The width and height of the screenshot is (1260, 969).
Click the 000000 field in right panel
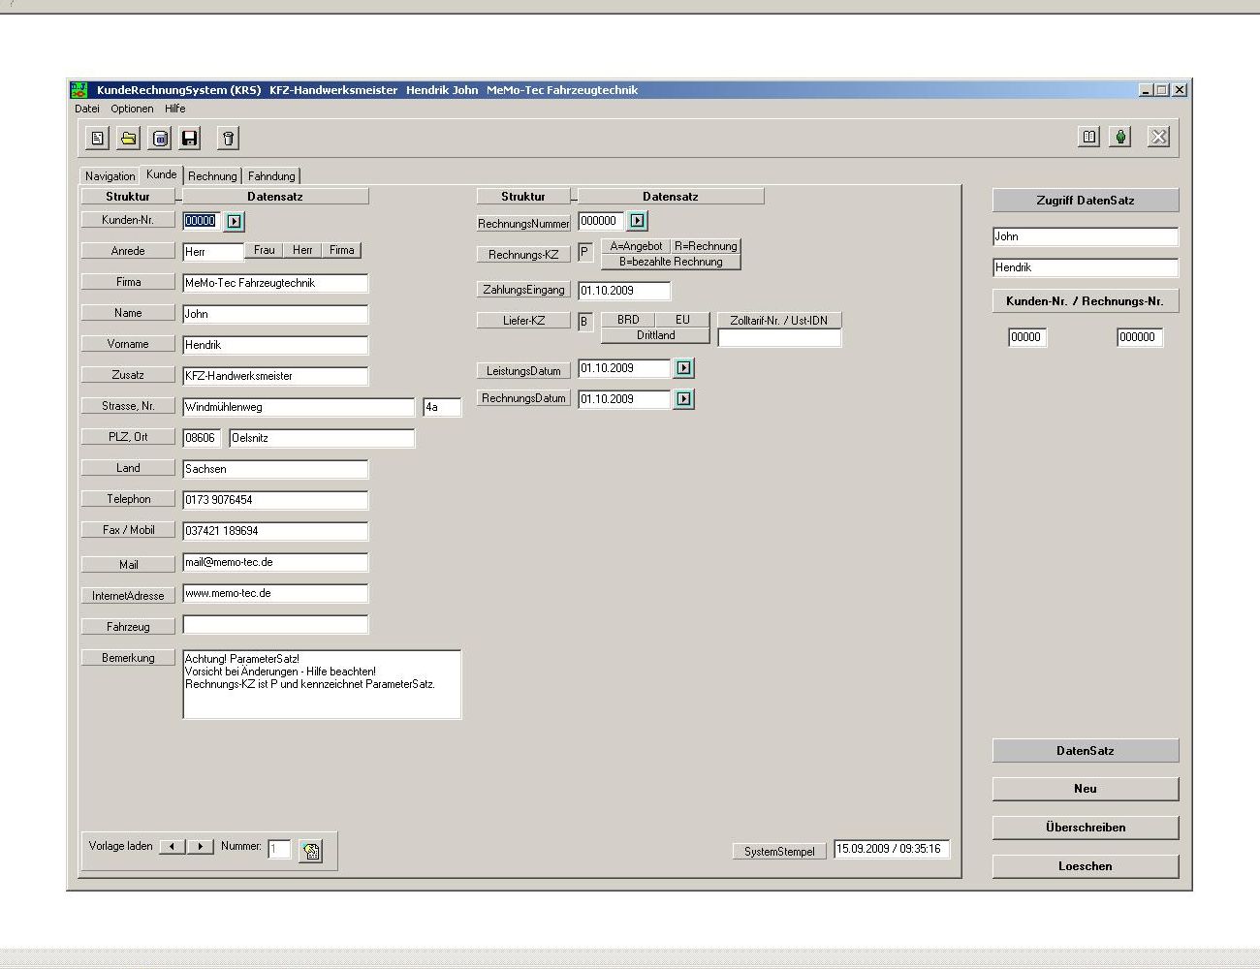(x=1140, y=337)
